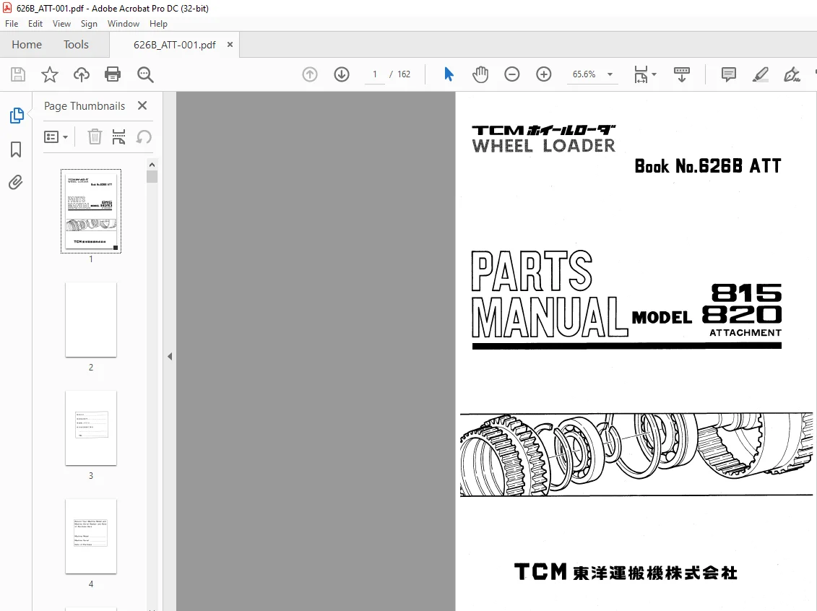Close the 626B_ATT-001.pdf tab
The width and height of the screenshot is (817, 611).
click(230, 45)
